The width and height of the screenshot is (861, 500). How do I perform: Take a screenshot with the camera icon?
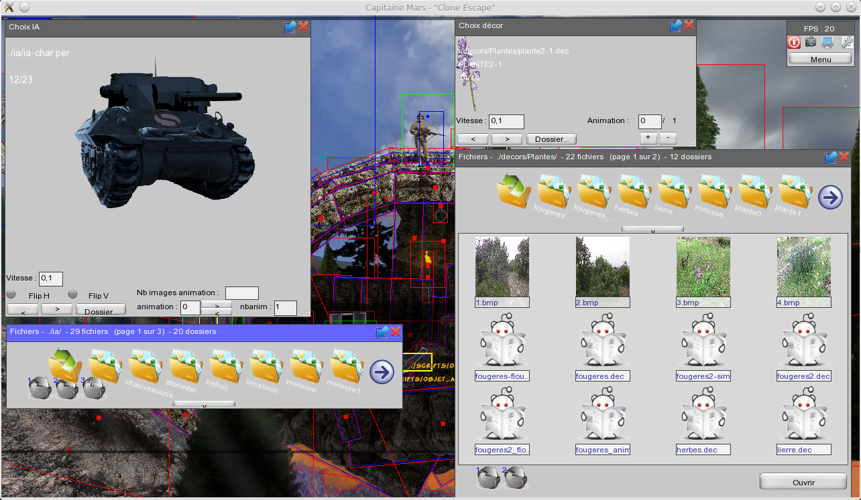[x=811, y=42]
